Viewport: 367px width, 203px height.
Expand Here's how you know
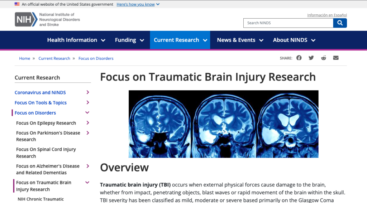tap(138, 4)
